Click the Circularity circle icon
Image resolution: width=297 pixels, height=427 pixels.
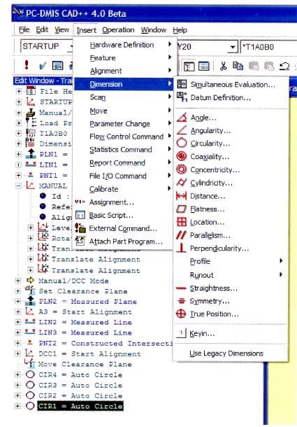pyautogui.click(x=182, y=143)
